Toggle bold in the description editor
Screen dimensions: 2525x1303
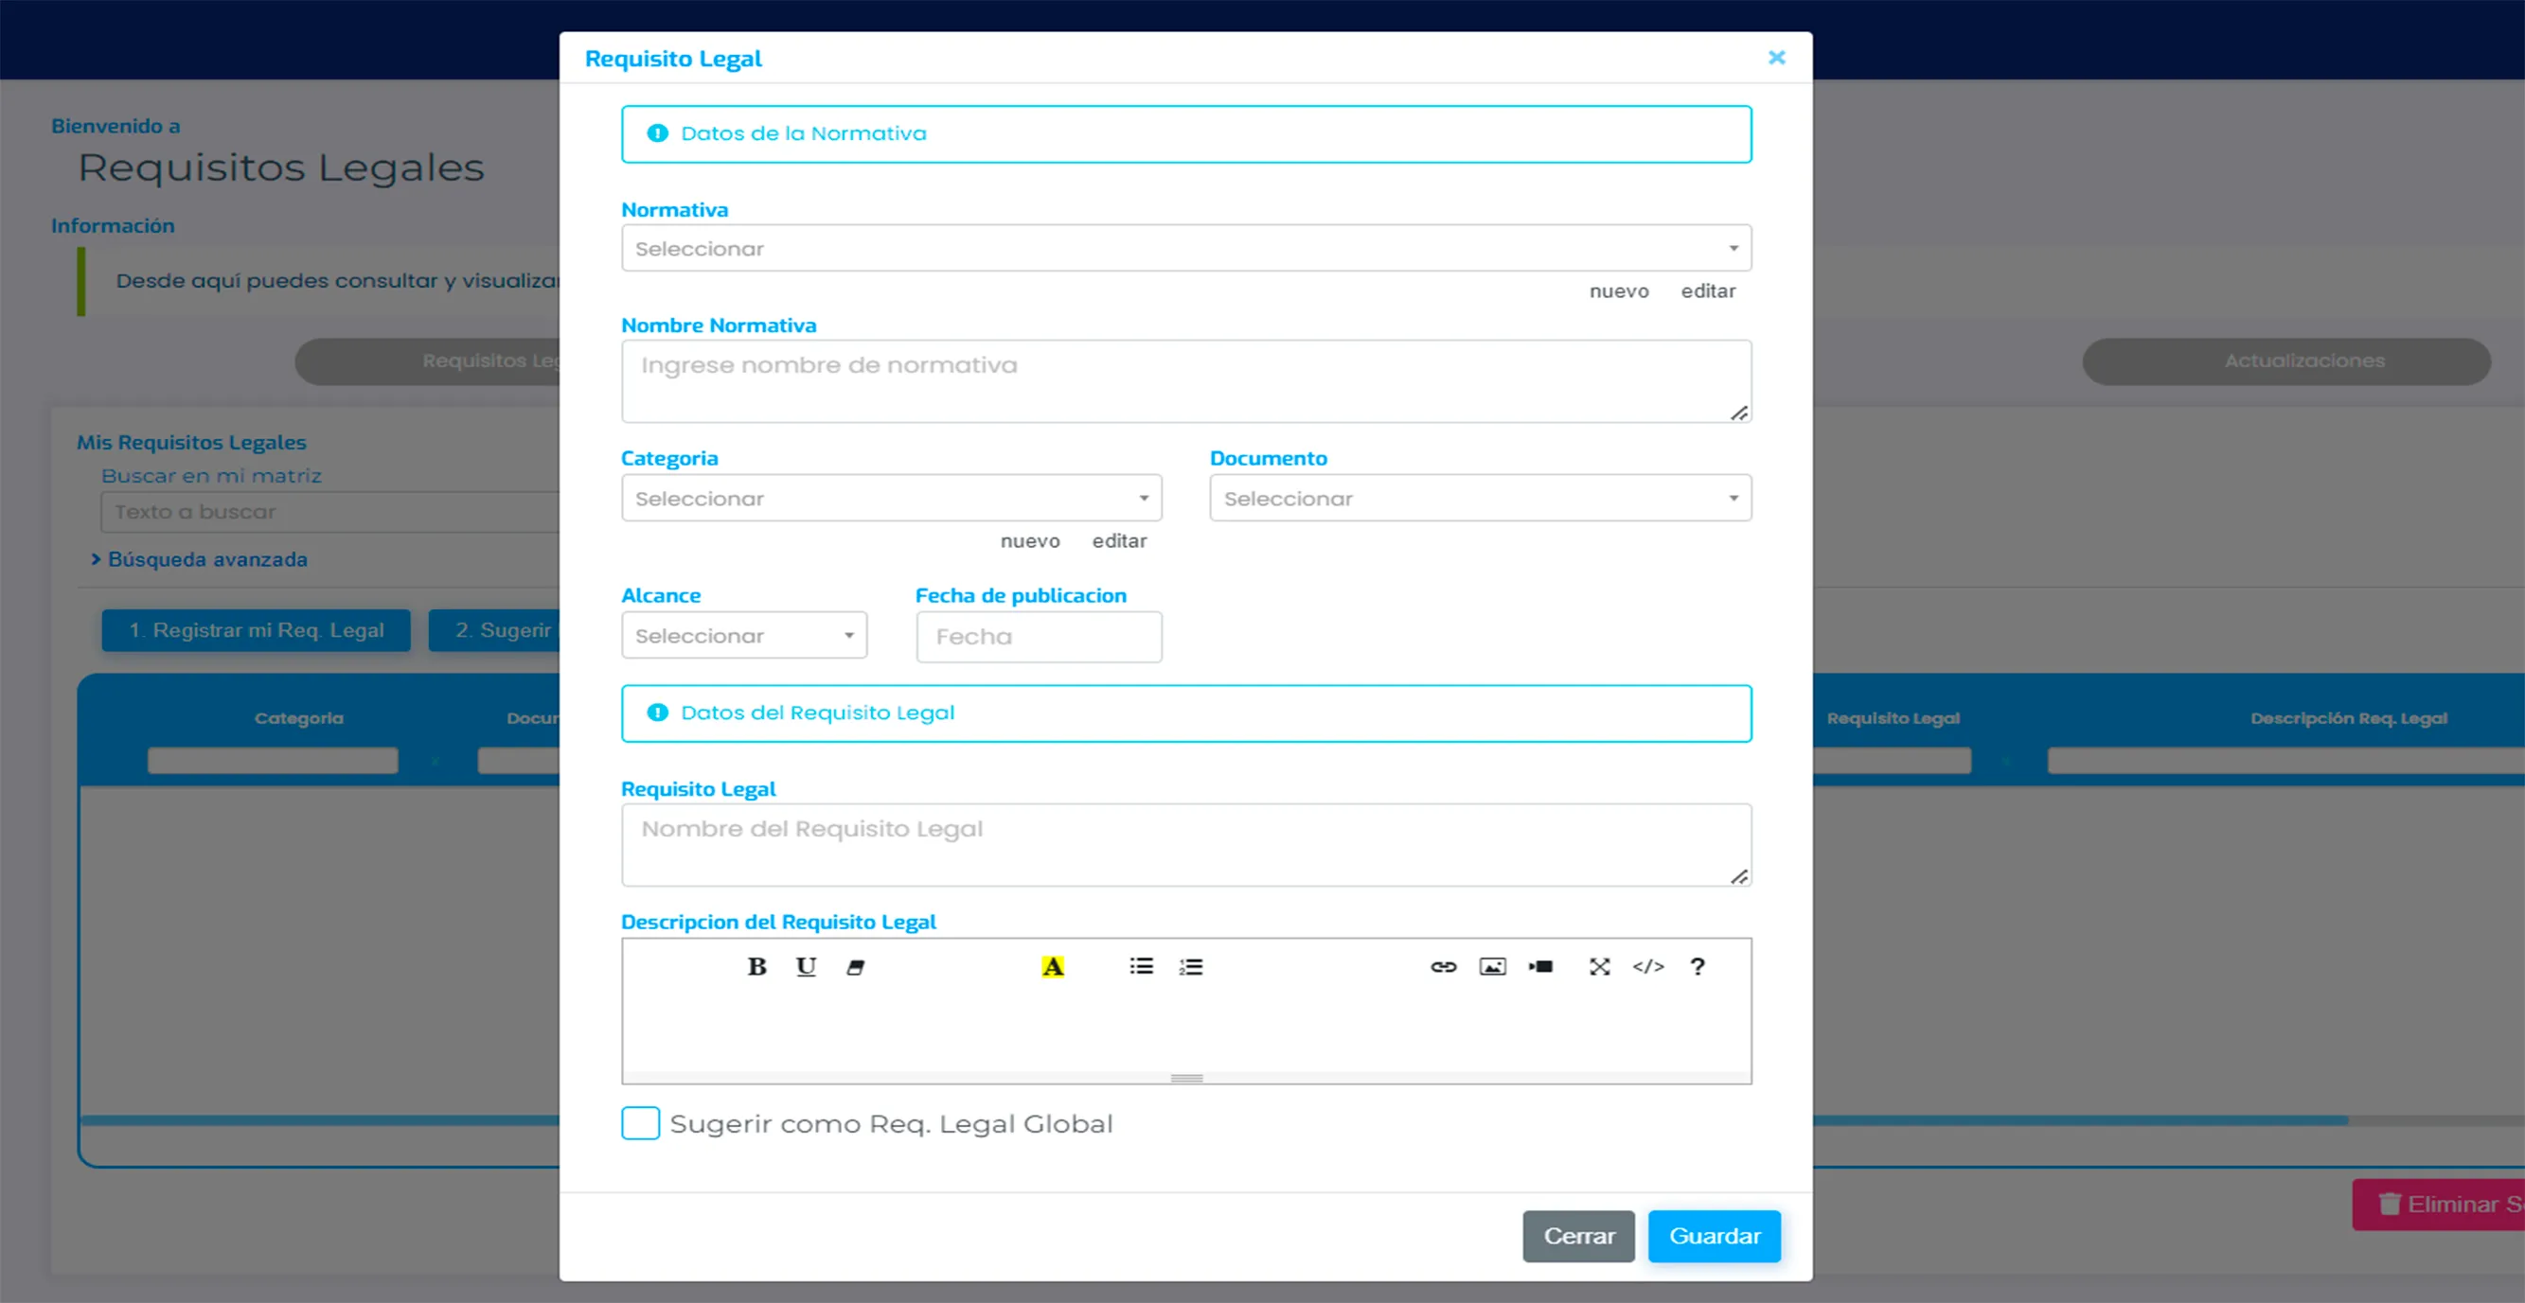click(x=756, y=967)
